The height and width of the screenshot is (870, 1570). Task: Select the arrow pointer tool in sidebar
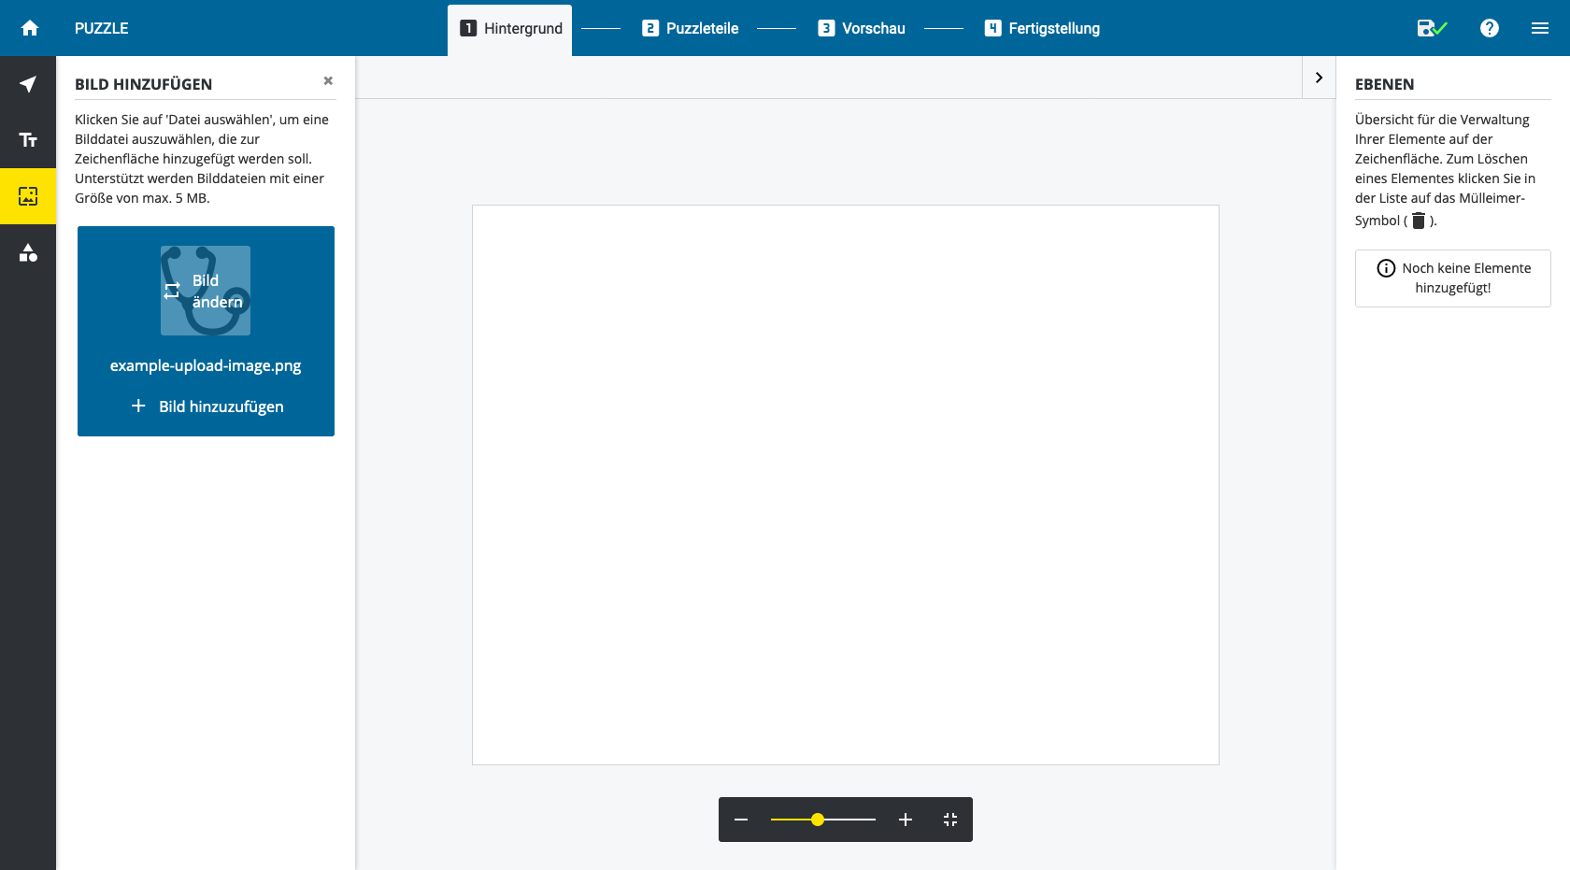[28, 84]
